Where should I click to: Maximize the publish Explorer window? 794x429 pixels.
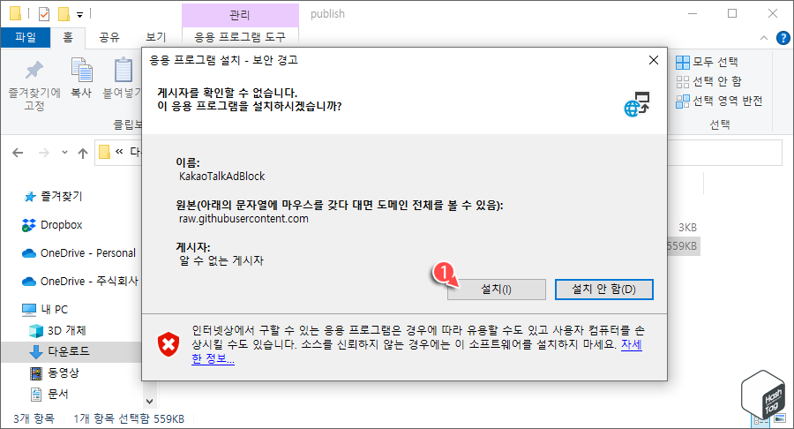(x=732, y=13)
